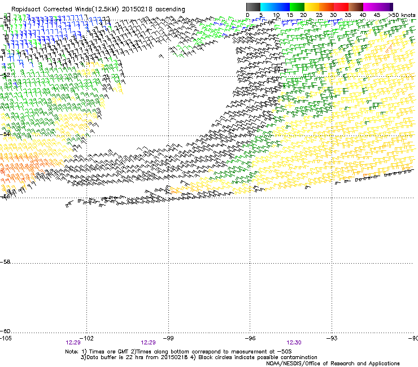This screenshot has width=418, height=367.
Task: Click the brown 35–40 knots color band
Action: click(356, 7)
